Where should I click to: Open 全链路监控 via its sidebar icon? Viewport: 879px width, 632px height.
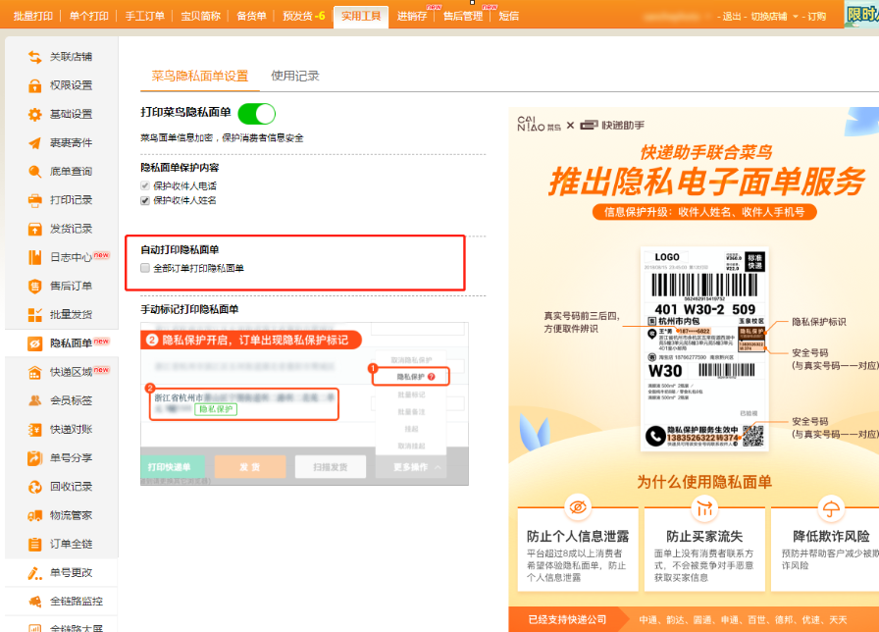pyautogui.click(x=34, y=602)
